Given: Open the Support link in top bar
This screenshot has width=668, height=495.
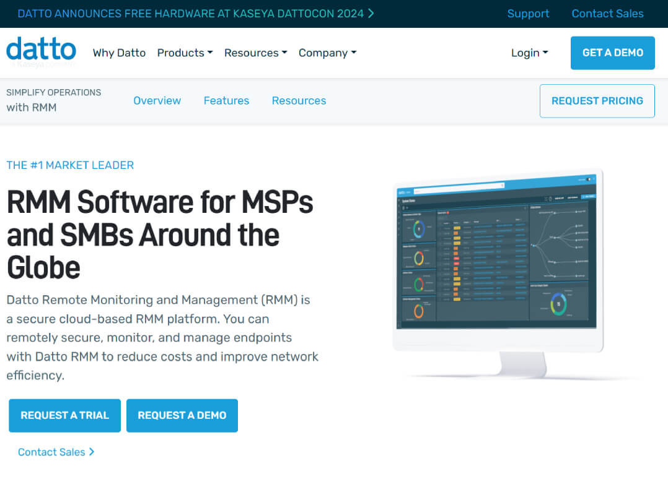Looking at the screenshot, I should [x=528, y=14].
